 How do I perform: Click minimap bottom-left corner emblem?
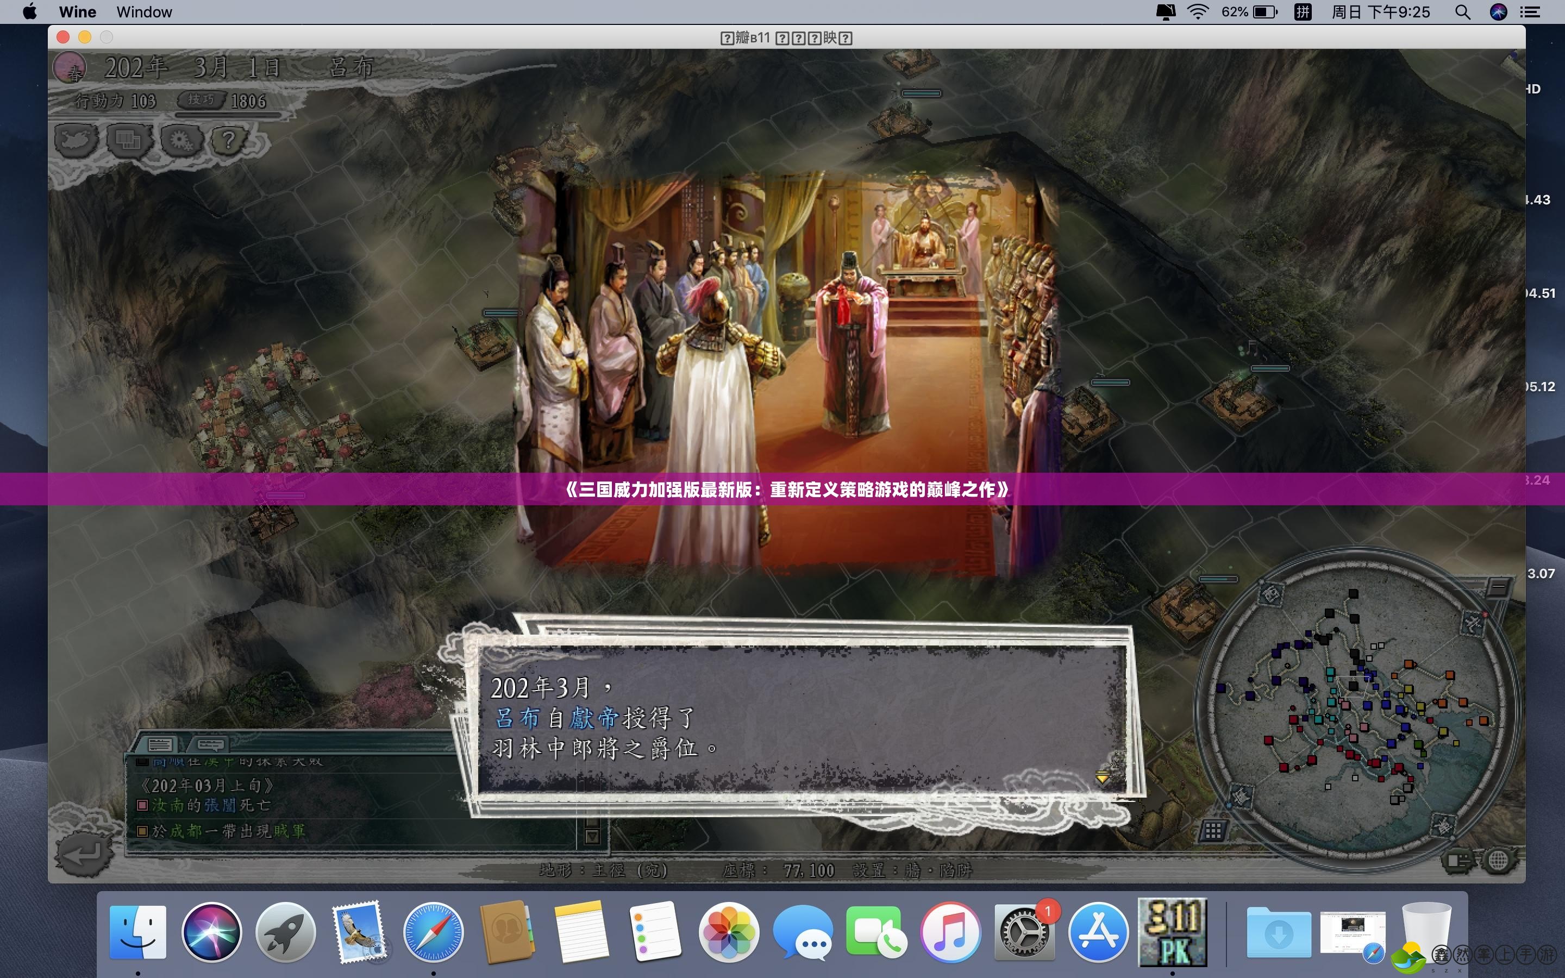click(1241, 795)
